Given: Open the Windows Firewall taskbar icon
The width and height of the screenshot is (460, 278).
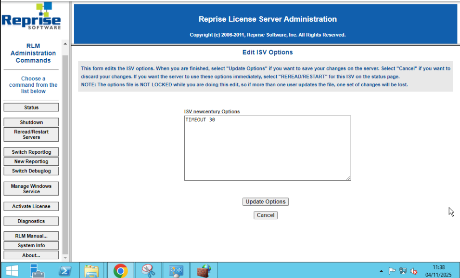Looking at the screenshot, I should tap(204, 270).
